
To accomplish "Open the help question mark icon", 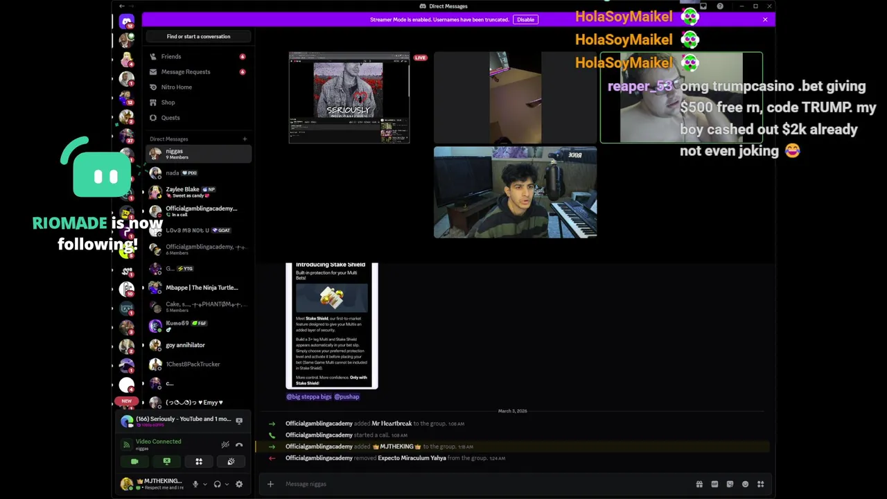I will [x=720, y=6].
